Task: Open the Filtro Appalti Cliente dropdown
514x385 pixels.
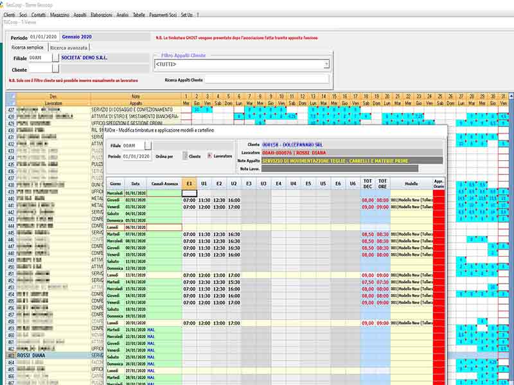Action: (x=326, y=64)
